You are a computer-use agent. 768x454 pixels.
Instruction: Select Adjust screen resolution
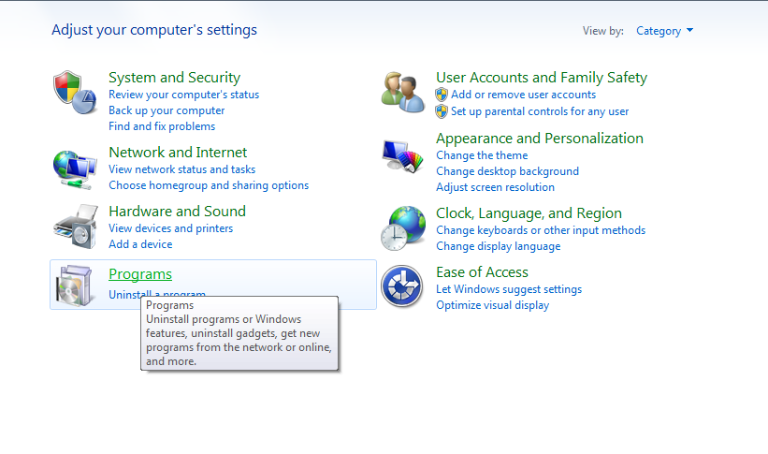495,187
